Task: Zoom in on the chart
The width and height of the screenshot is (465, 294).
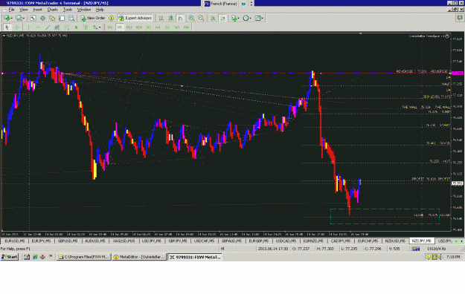Action: pyautogui.click(x=191, y=18)
